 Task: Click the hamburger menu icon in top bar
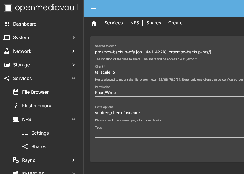94,9
